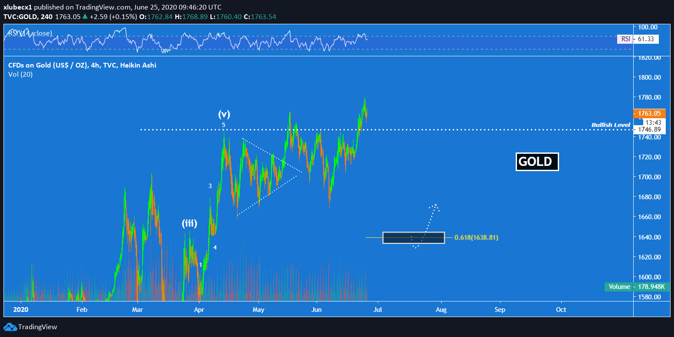The width and height of the screenshot is (674, 337).
Task: Select the white GOLD text box
Action: pos(537,162)
